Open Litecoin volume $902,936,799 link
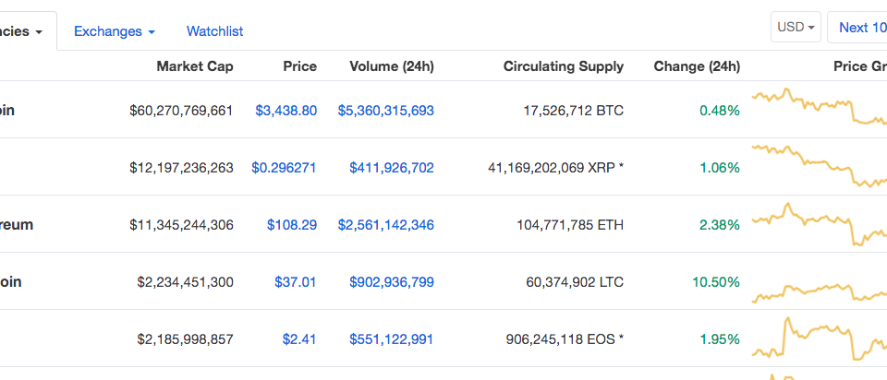The width and height of the screenshot is (887, 380). [x=392, y=281]
